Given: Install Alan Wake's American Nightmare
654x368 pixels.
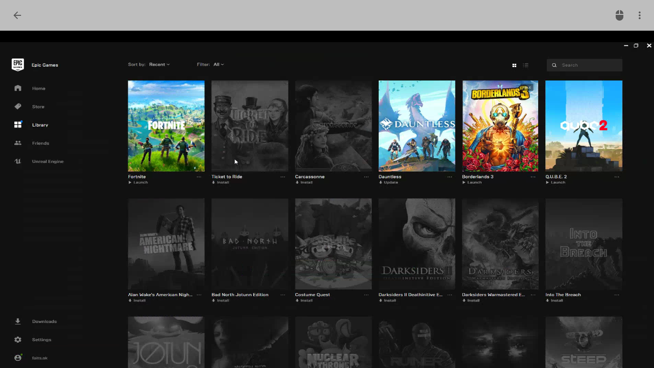Looking at the screenshot, I should 137,300.
